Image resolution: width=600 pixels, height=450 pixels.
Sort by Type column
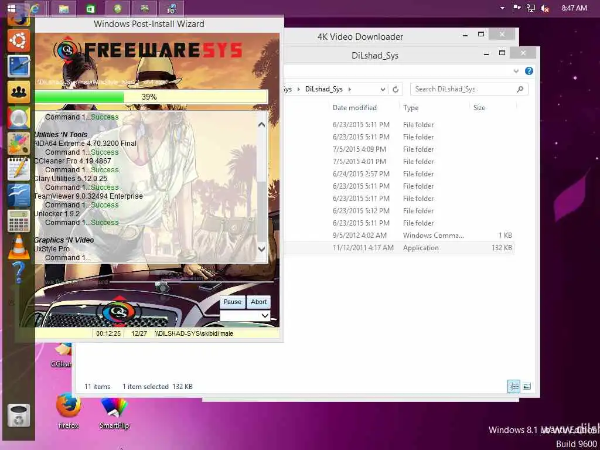[411, 108]
